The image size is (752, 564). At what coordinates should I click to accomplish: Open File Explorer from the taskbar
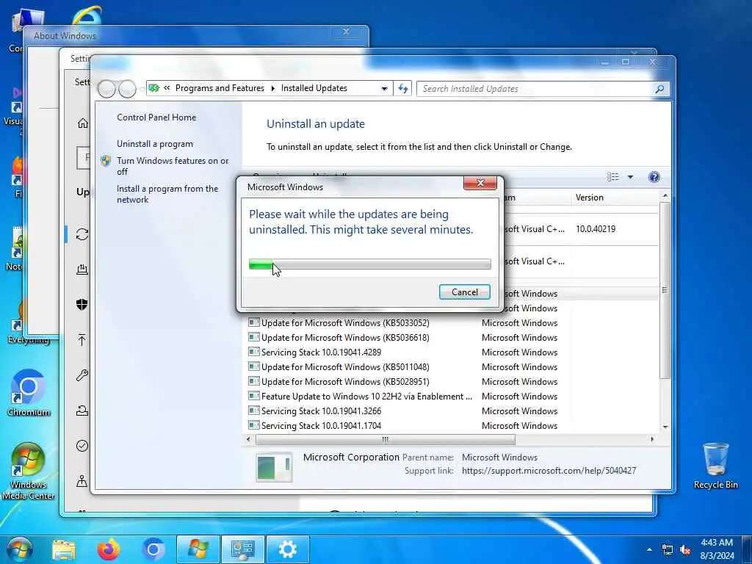(x=64, y=550)
